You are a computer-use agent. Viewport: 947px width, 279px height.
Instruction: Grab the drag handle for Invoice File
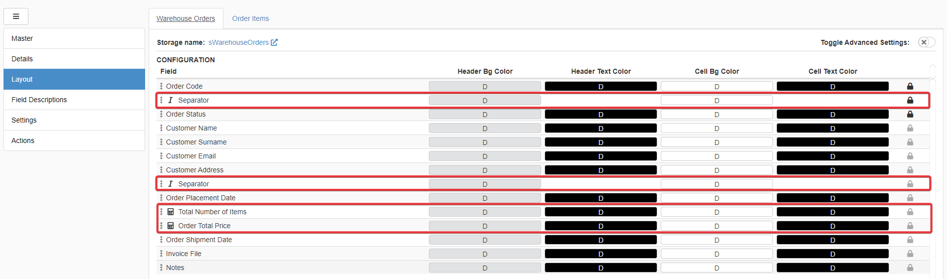(161, 254)
